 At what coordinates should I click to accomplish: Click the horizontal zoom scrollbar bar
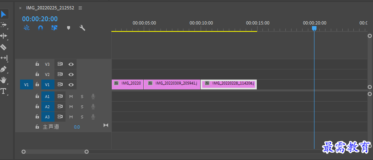pos(55,152)
